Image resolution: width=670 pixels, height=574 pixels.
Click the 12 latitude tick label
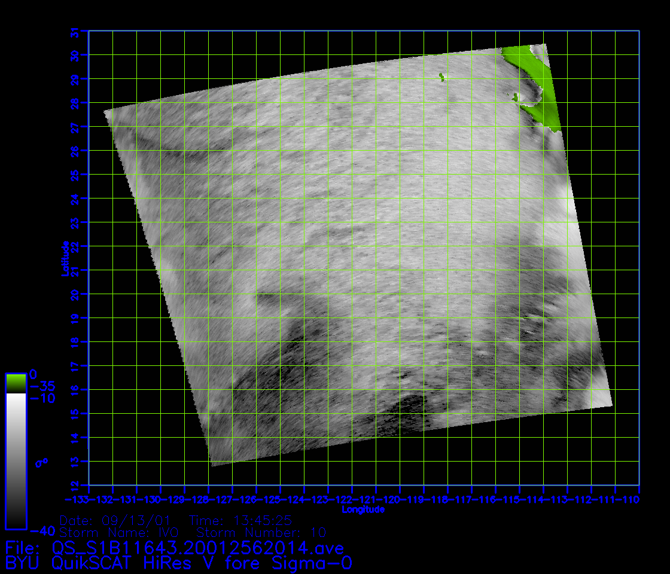coord(75,485)
